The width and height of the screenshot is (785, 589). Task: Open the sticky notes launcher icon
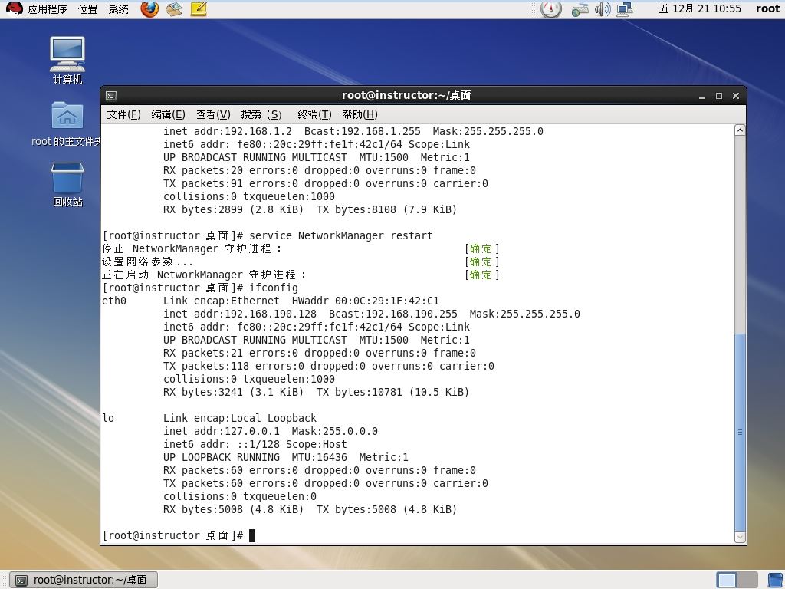click(199, 8)
